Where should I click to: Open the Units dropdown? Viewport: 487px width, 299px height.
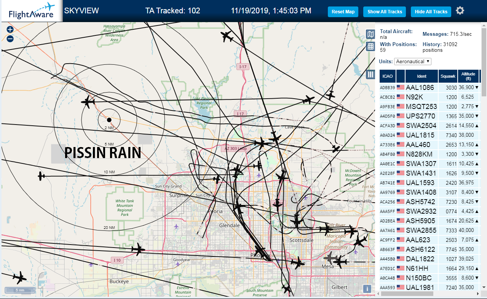click(413, 61)
